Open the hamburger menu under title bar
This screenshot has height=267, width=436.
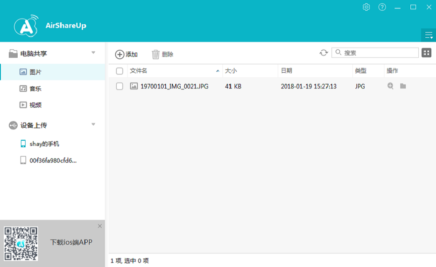(429, 35)
